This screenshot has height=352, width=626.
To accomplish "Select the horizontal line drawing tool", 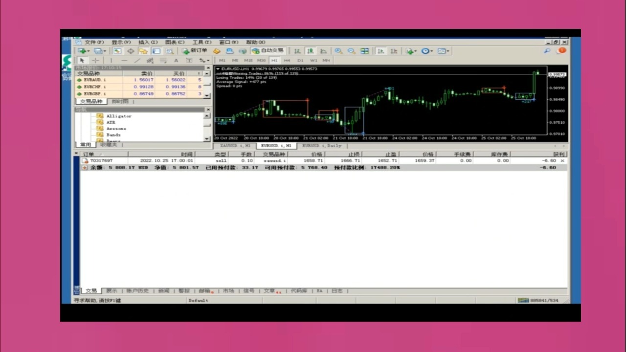I will point(124,61).
